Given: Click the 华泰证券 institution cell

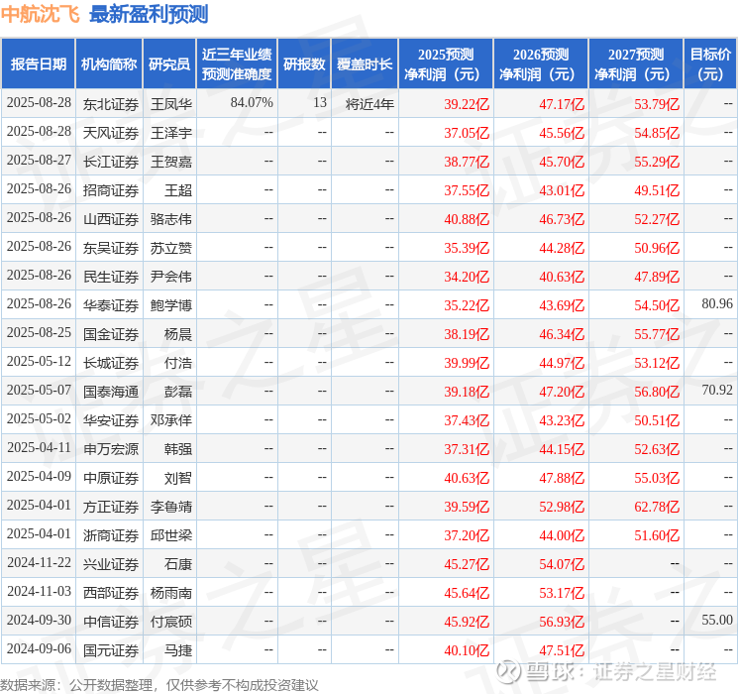Looking at the screenshot, I should point(111,305).
